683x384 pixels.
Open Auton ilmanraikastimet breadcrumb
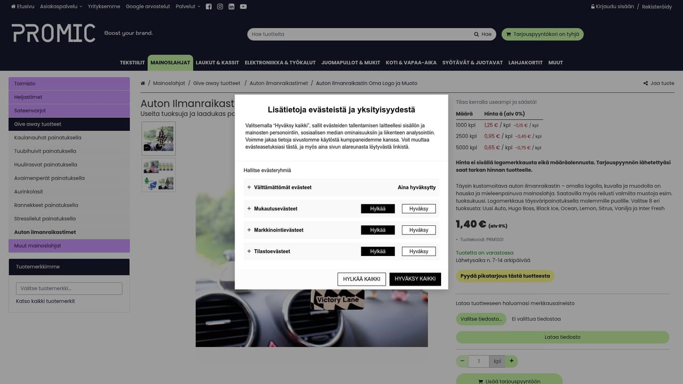(x=279, y=83)
